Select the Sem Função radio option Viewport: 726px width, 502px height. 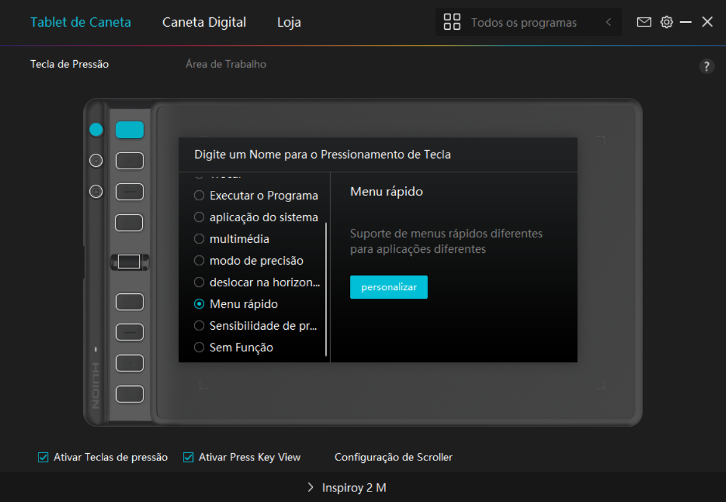pyautogui.click(x=199, y=348)
